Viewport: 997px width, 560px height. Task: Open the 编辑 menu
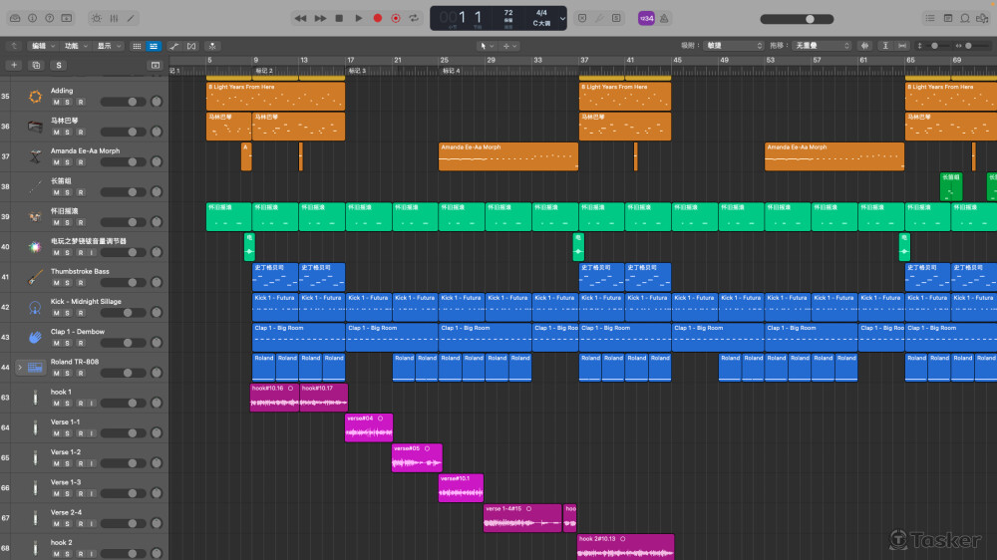click(x=43, y=46)
